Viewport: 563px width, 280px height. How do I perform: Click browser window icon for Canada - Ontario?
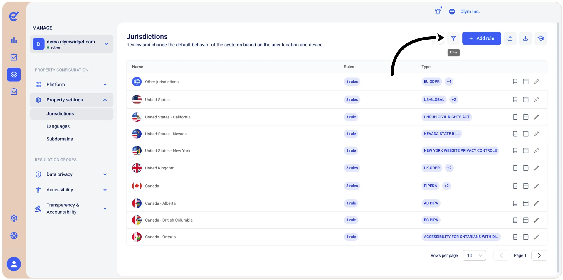(x=526, y=237)
